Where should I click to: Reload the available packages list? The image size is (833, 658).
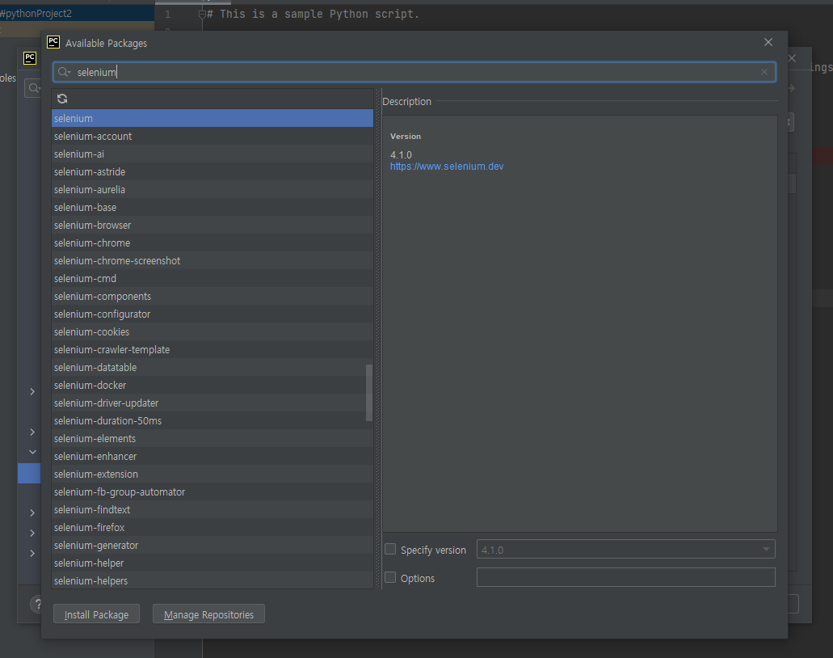click(x=62, y=99)
